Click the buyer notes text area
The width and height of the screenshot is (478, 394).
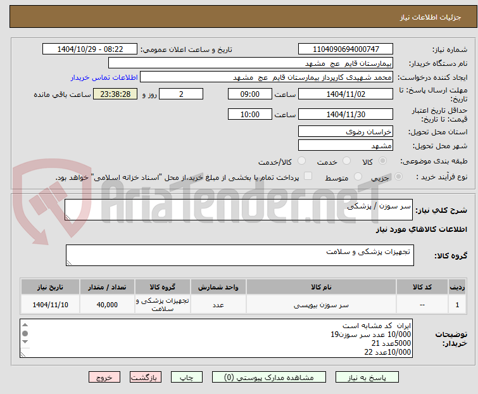(217, 338)
